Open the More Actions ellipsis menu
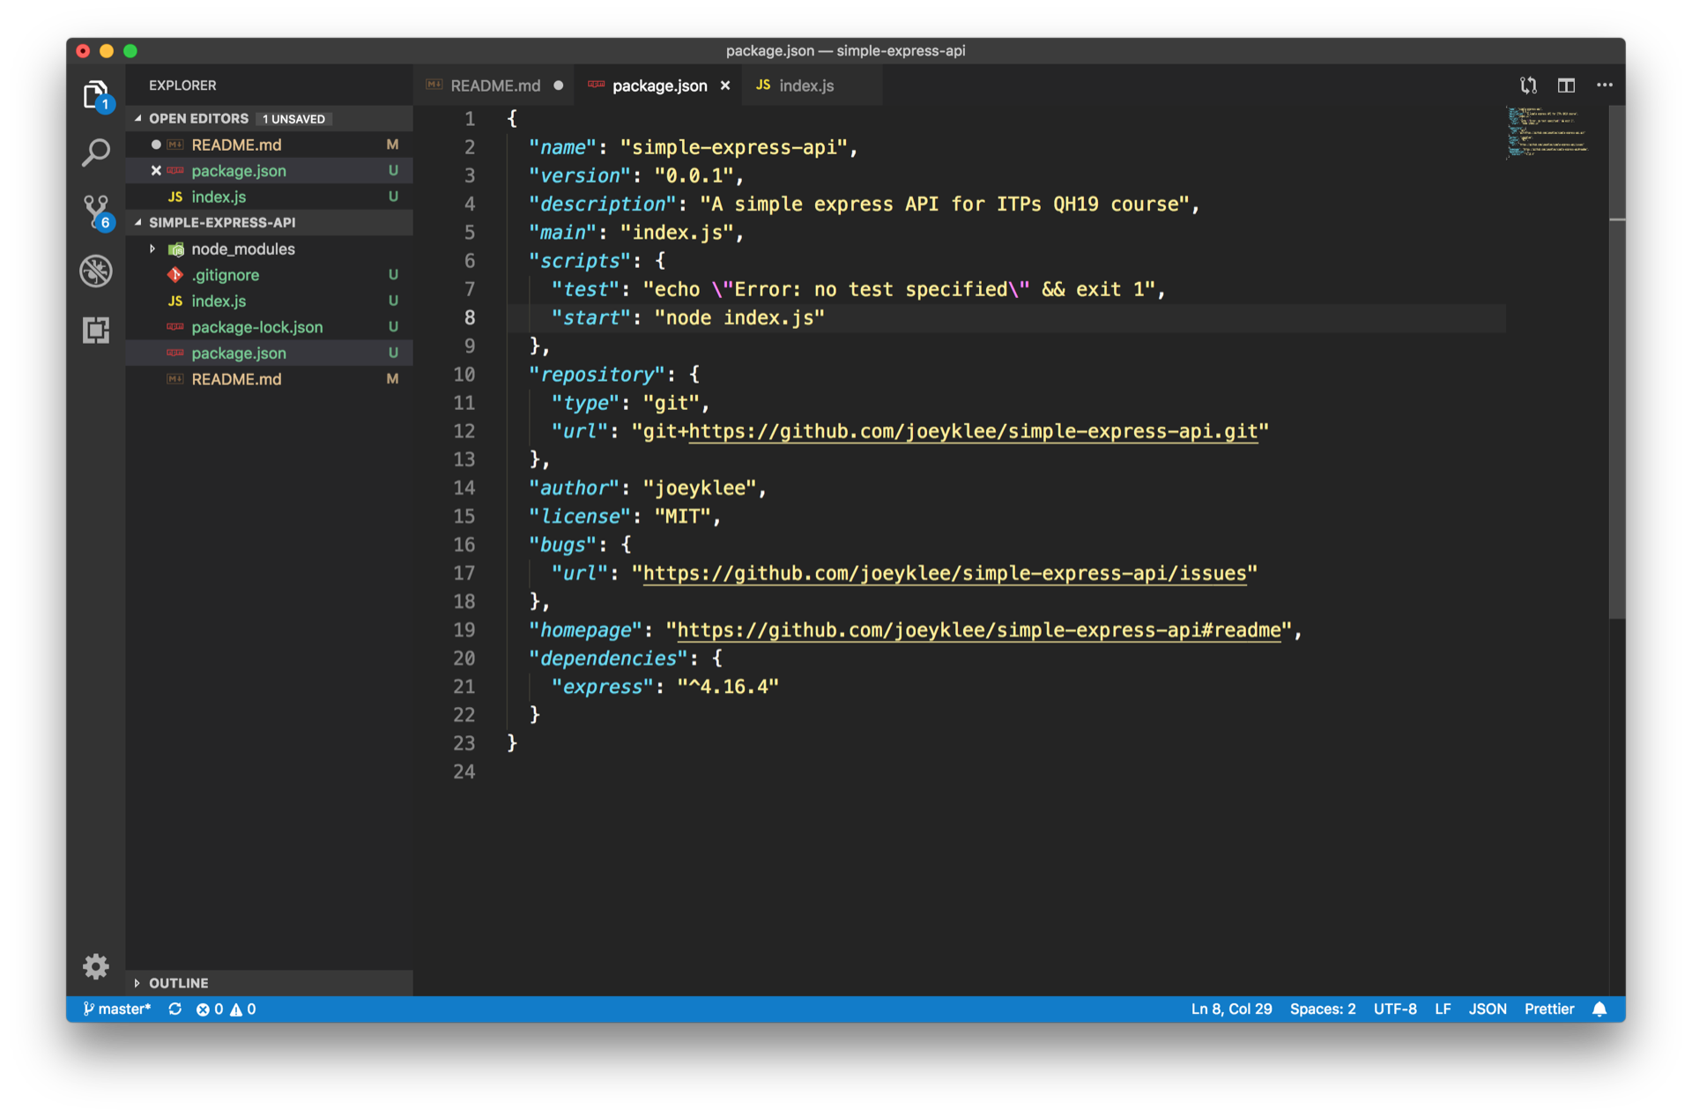 (1605, 86)
